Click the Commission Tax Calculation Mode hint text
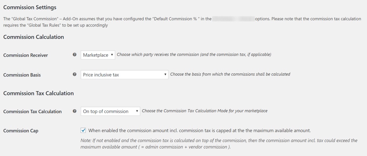367x156 pixels. click(205, 111)
